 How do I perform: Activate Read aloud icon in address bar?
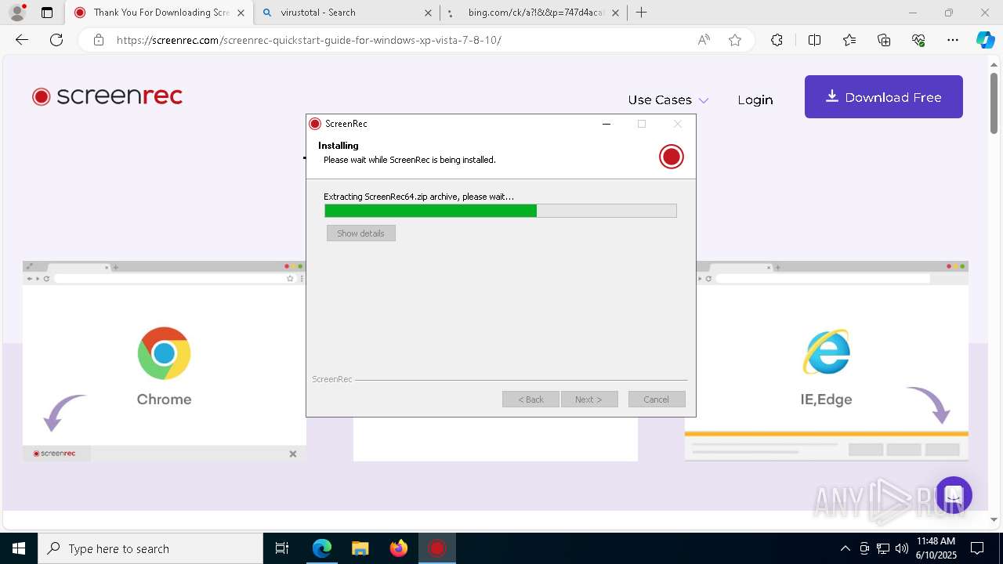(x=704, y=40)
